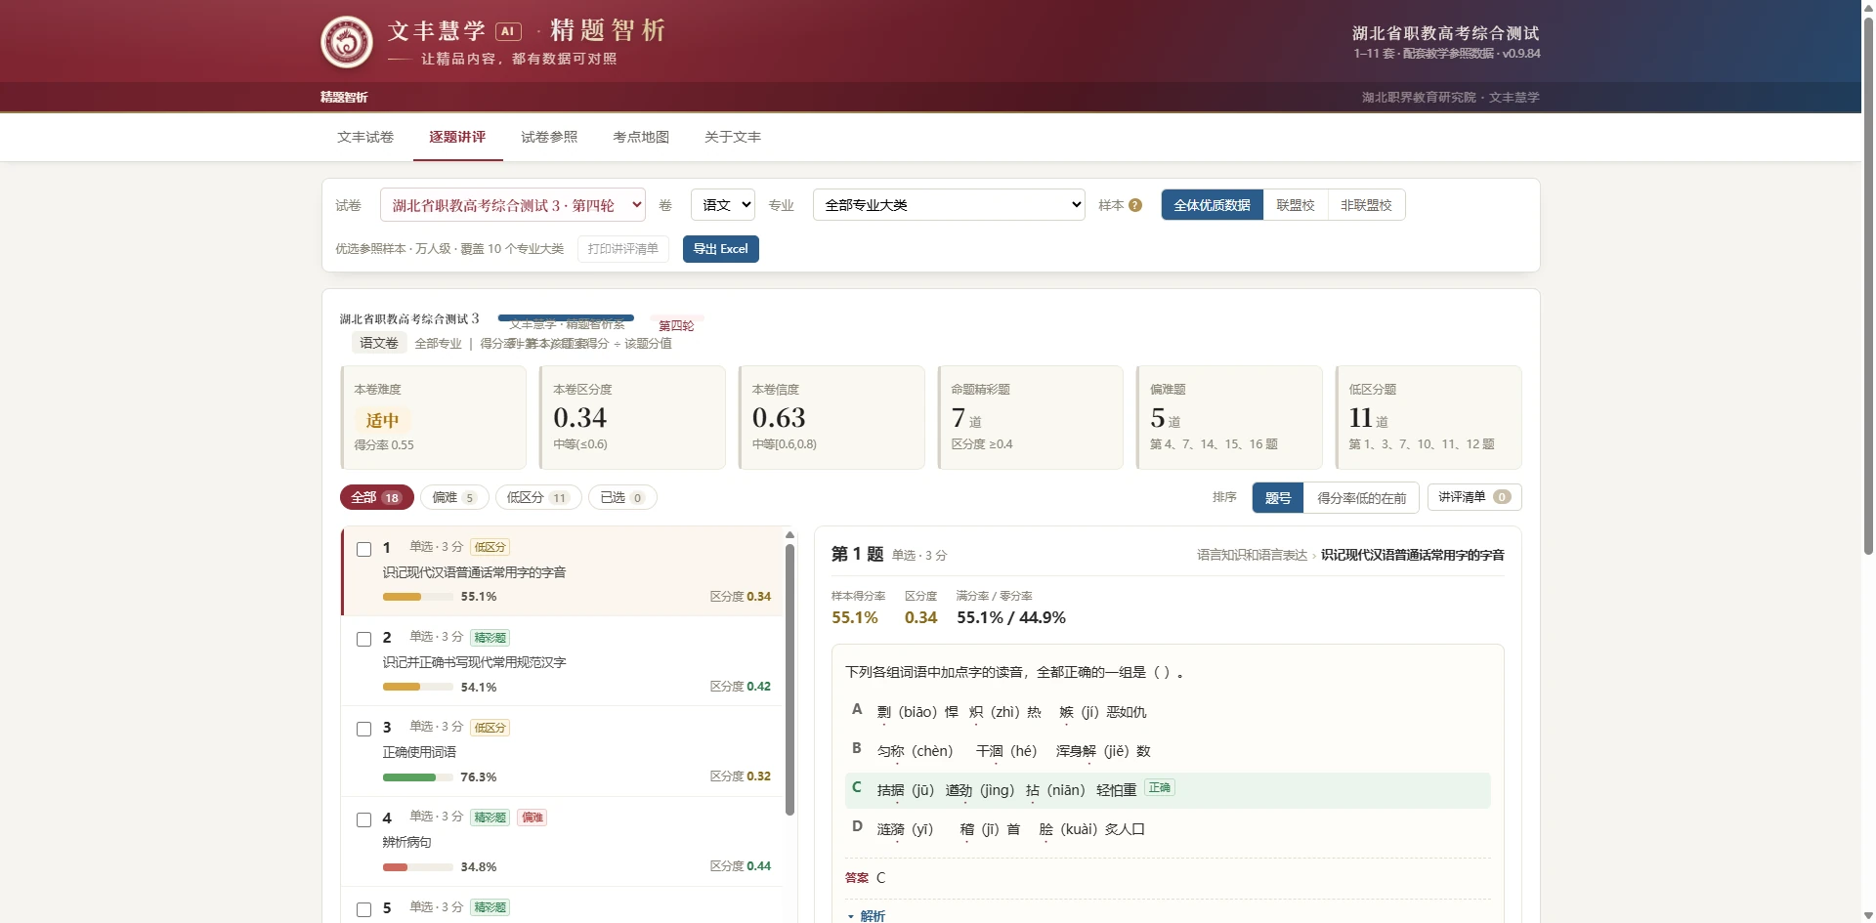The height and width of the screenshot is (923, 1876).
Task: Open the 试卷 dropdown showing 湖北省职教高考综合测试 3
Action: pos(513,205)
